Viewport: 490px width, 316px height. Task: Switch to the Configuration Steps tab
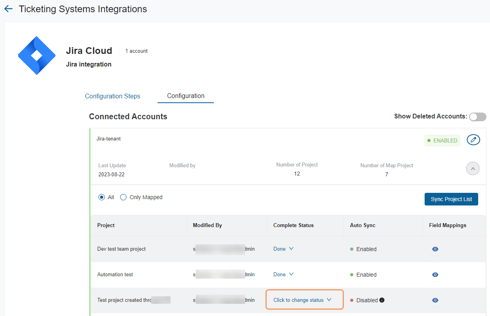[112, 96]
